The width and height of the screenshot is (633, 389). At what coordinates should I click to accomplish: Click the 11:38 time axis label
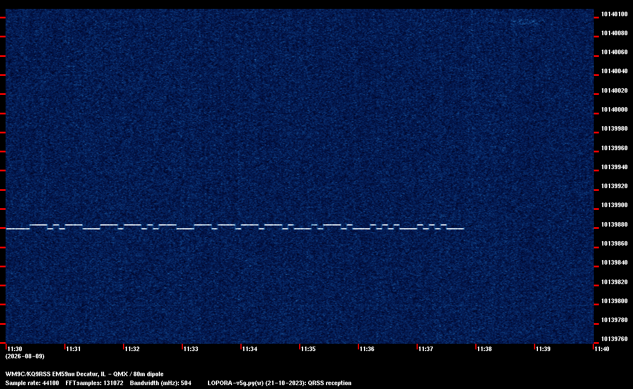tap(484, 349)
